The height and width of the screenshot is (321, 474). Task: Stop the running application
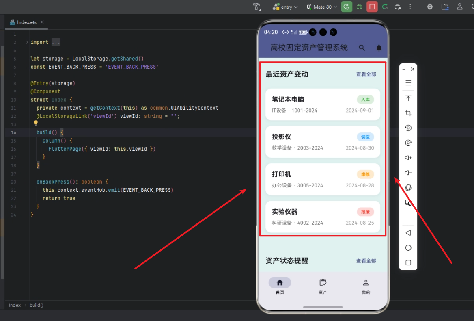[372, 7]
